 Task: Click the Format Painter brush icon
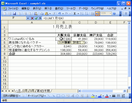tap(54, 13)
